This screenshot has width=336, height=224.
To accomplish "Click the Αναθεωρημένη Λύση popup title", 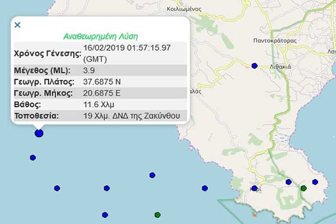I will [x=101, y=36].
